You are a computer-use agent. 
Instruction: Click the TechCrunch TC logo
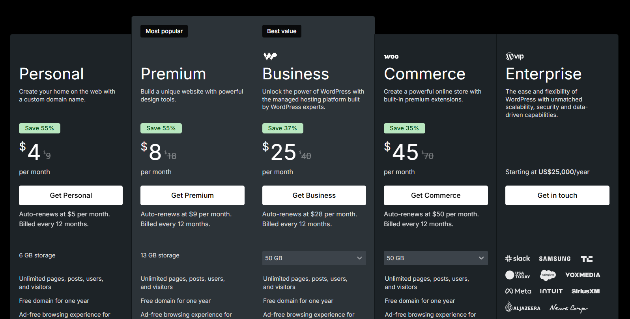[x=587, y=259]
